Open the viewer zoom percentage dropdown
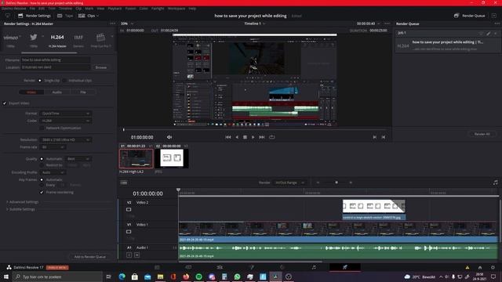This screenshot has height=282, width=502. [x=127, y=23]
